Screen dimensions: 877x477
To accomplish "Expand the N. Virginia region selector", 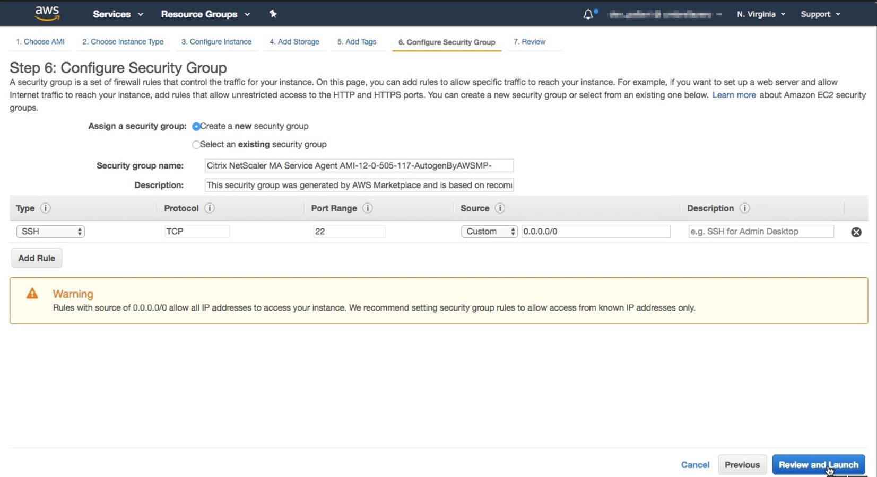I will 761,14.
